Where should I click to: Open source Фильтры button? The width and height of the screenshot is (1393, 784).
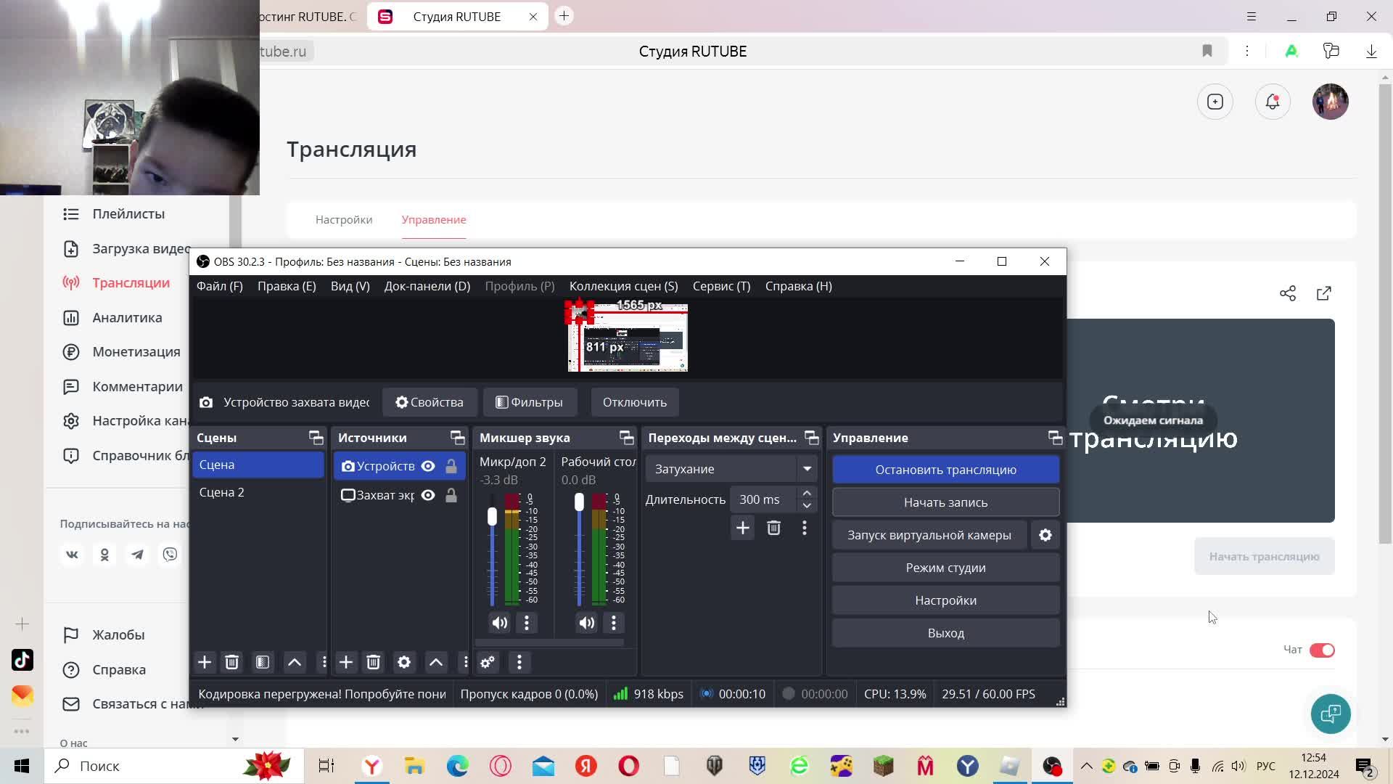[530, 402]
